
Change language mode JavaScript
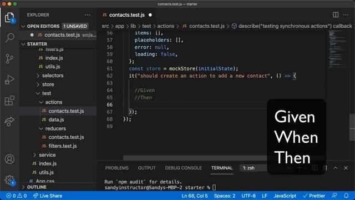[x=285, y=196]
